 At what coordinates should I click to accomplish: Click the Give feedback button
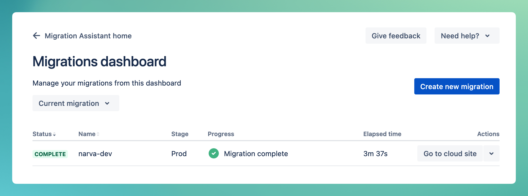tap(396, 36)
